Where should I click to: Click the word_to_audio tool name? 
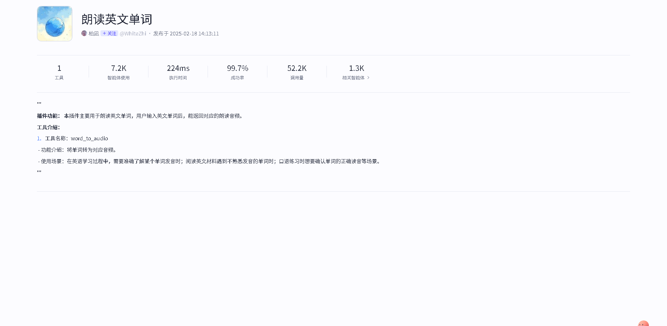click(x=89, y=138)
